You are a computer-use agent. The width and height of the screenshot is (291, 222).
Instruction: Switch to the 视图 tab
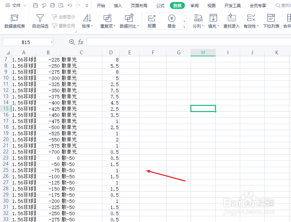[212, 6]
